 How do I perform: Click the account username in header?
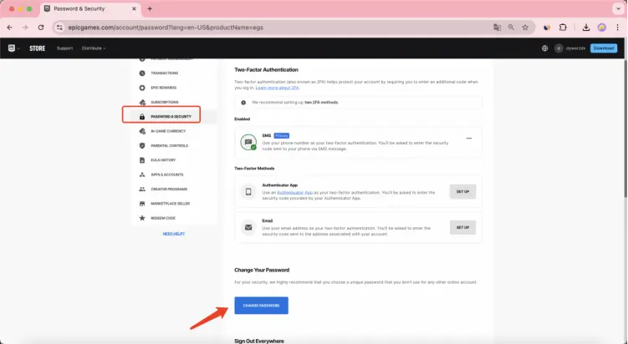coord(575,48)
